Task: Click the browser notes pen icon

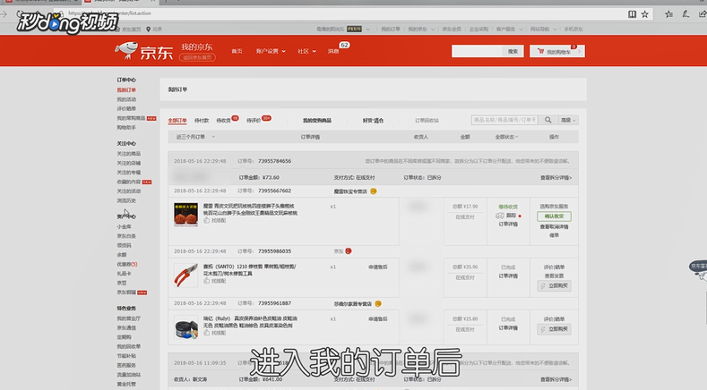Action: (x=685, y=14)
